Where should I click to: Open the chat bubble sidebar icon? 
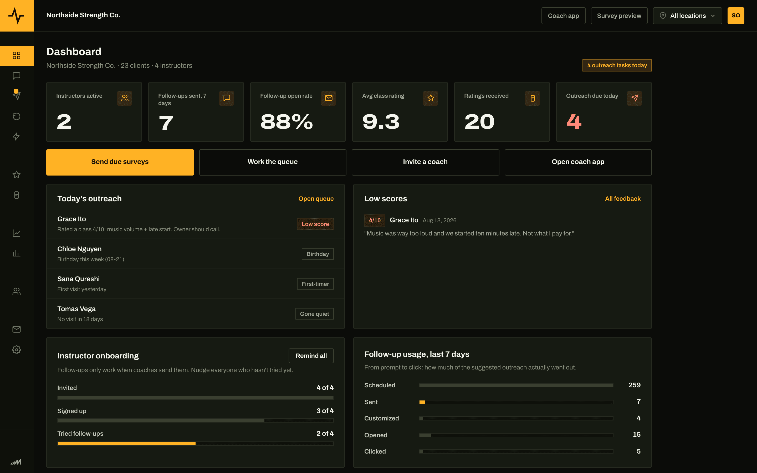17,76
